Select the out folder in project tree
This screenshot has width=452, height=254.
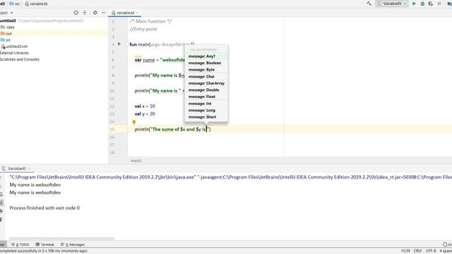click(6, 34)
